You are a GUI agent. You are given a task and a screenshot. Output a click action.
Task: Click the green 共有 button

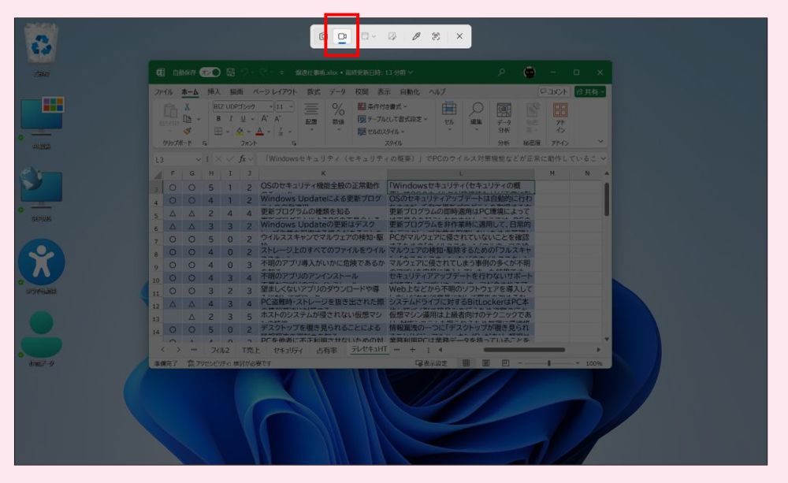pyautogui.click(x=589, y=91)
